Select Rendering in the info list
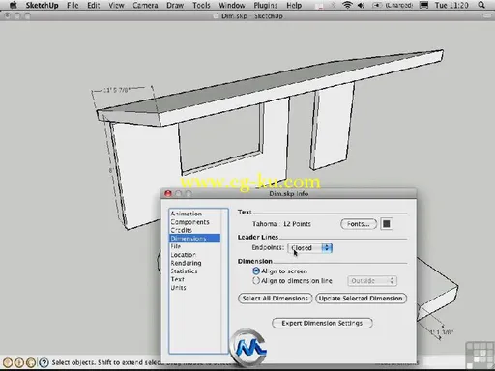This screenshot has width=495, height=371. coord(186,263)
